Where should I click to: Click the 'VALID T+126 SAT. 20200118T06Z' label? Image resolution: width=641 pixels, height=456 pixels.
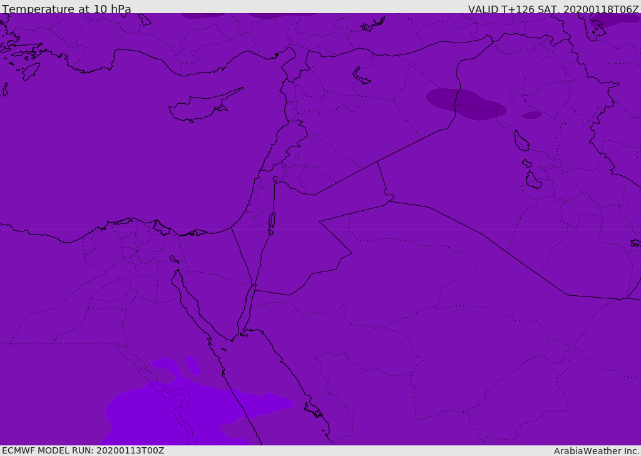[553, 9]
